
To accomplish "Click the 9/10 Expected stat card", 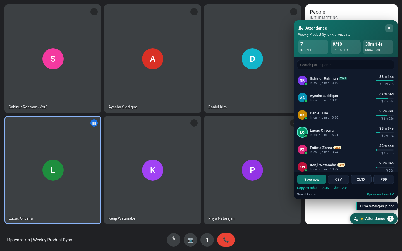I will (x=346, y=47).
